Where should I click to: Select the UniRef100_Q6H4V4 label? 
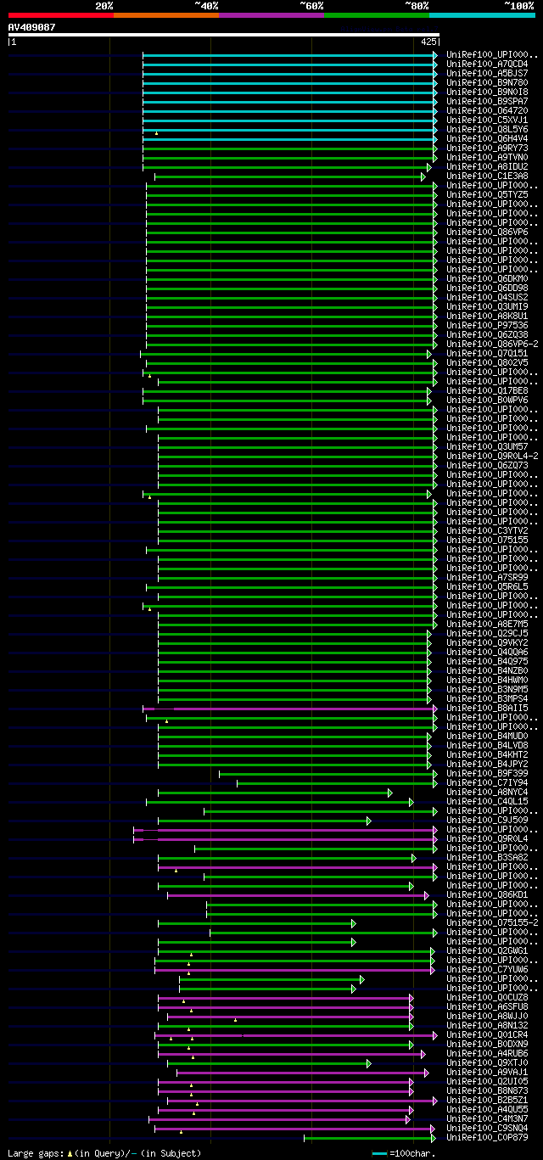pos(487,138)
